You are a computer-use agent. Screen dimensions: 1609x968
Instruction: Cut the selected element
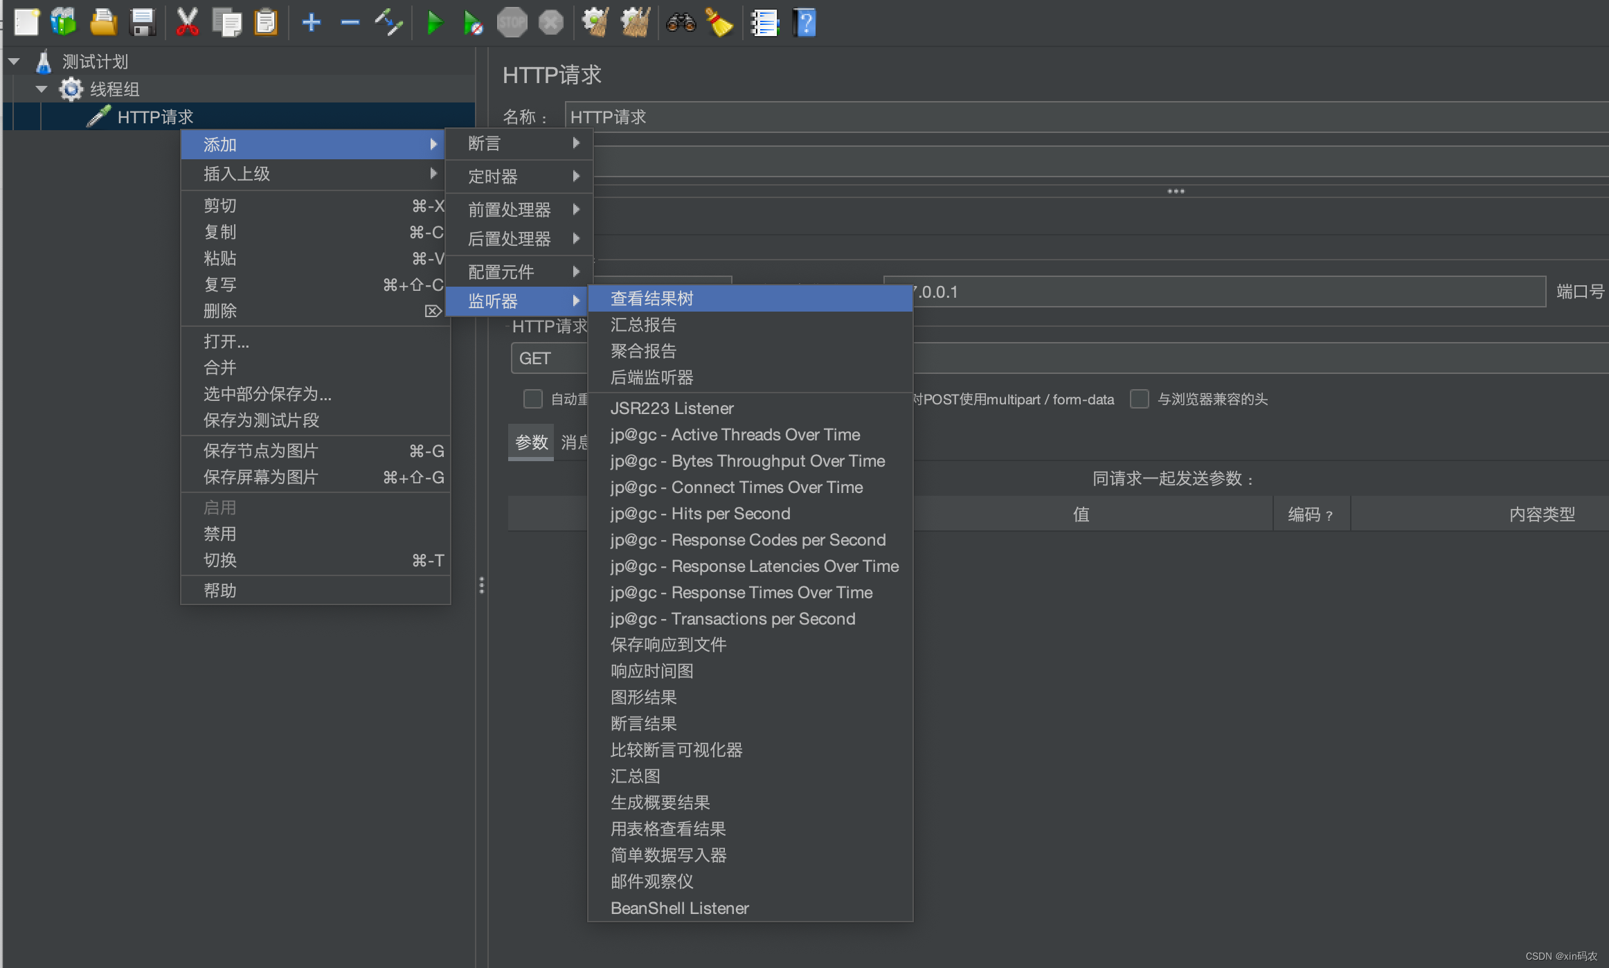[188, 22]
